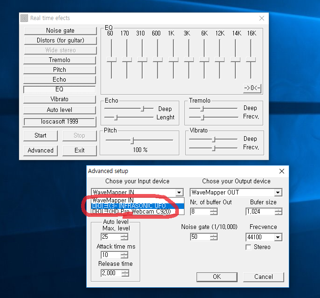Close the Advanced setup dialog
Screen dimensions: 320x298
tap(282, 171)
